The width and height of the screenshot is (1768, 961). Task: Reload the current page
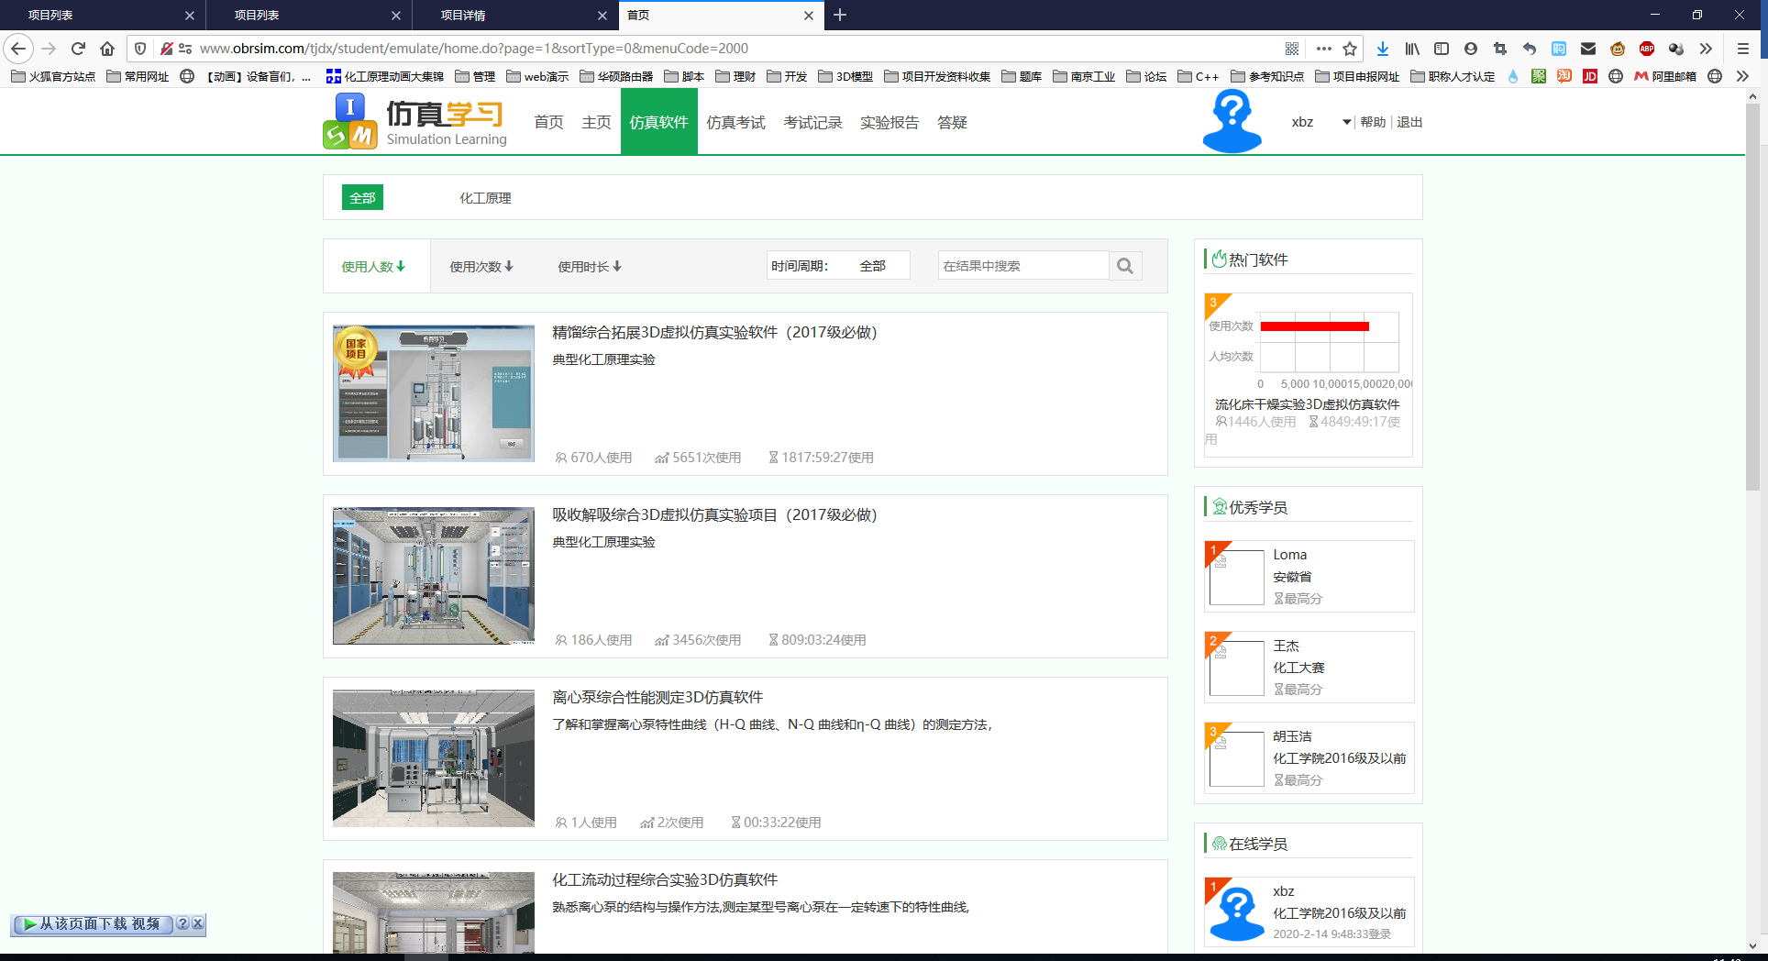tap(78, 49)
